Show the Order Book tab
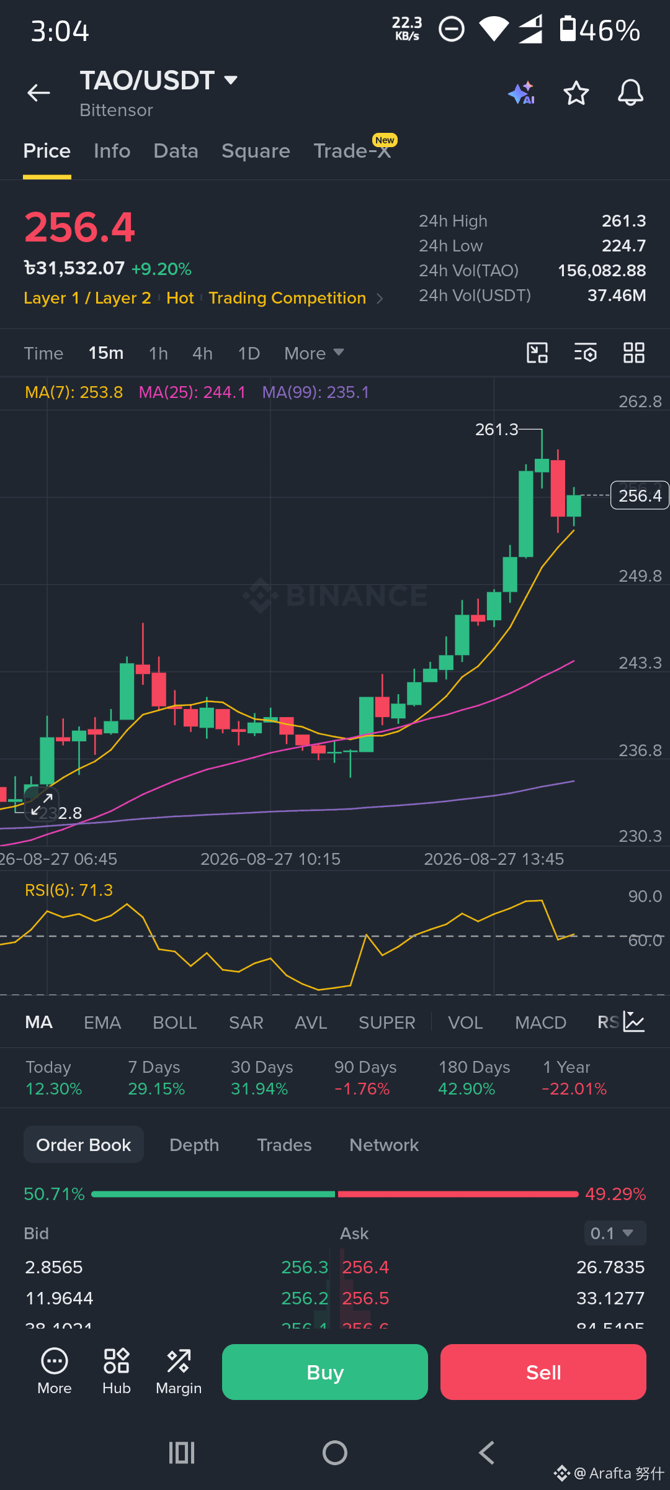This screenshot has height=1490, width=670. pos(84,1144)
